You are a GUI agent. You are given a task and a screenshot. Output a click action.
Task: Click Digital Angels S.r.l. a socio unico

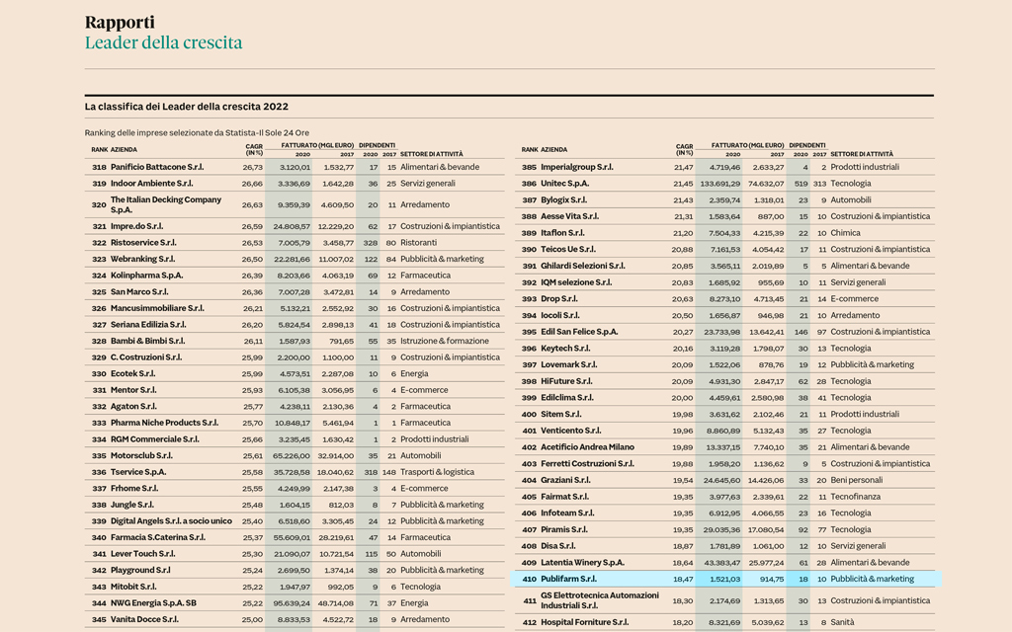[171, 521]
